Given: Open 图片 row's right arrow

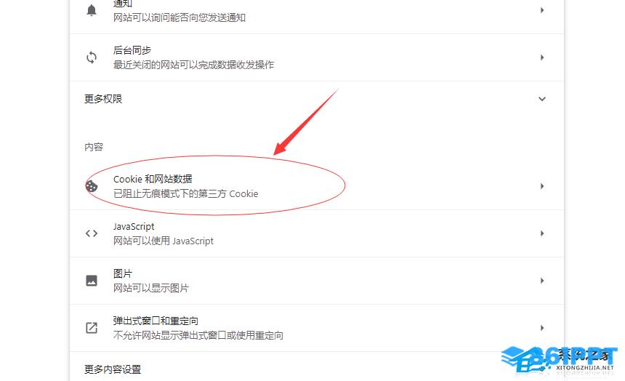Looking at the screenshot, I should tap(542, 281).
